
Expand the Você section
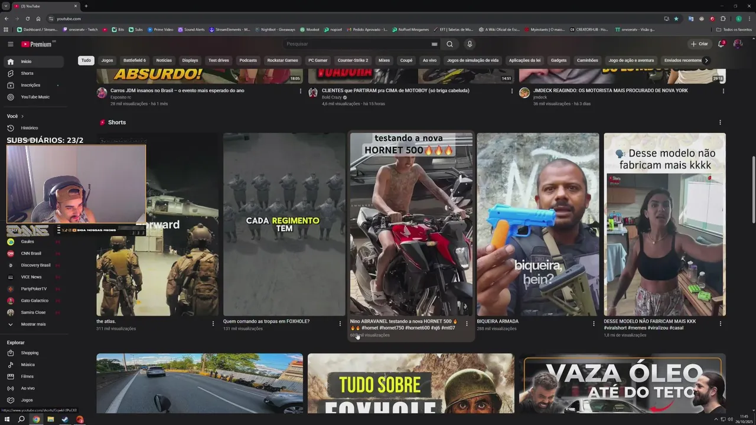pos(15,116)
